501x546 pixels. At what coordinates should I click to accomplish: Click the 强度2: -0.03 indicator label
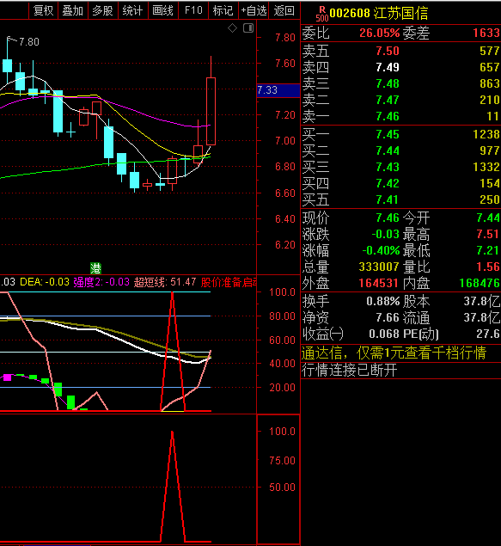(101, 282)
